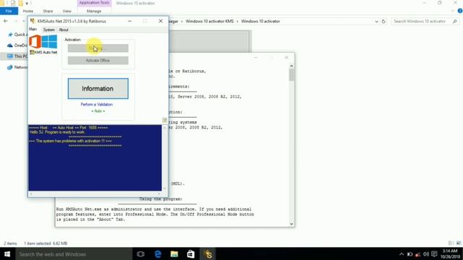Launch Microsoft Edge from the taskbar

click(158, 253)
